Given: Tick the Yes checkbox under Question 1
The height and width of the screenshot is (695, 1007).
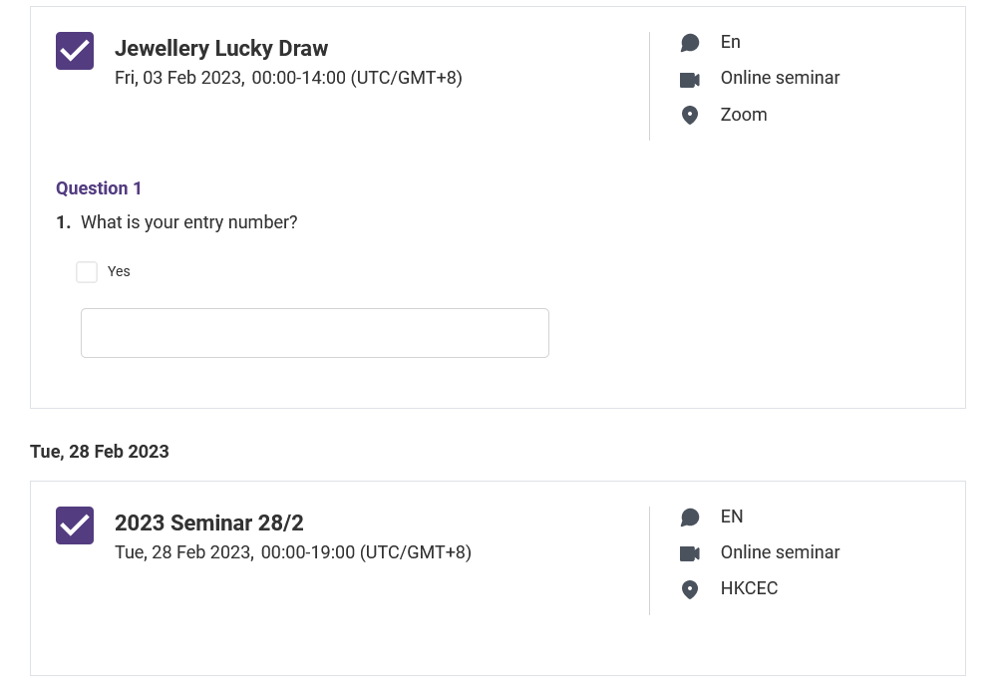Looking at the screenshot, I should coord(87,271).
